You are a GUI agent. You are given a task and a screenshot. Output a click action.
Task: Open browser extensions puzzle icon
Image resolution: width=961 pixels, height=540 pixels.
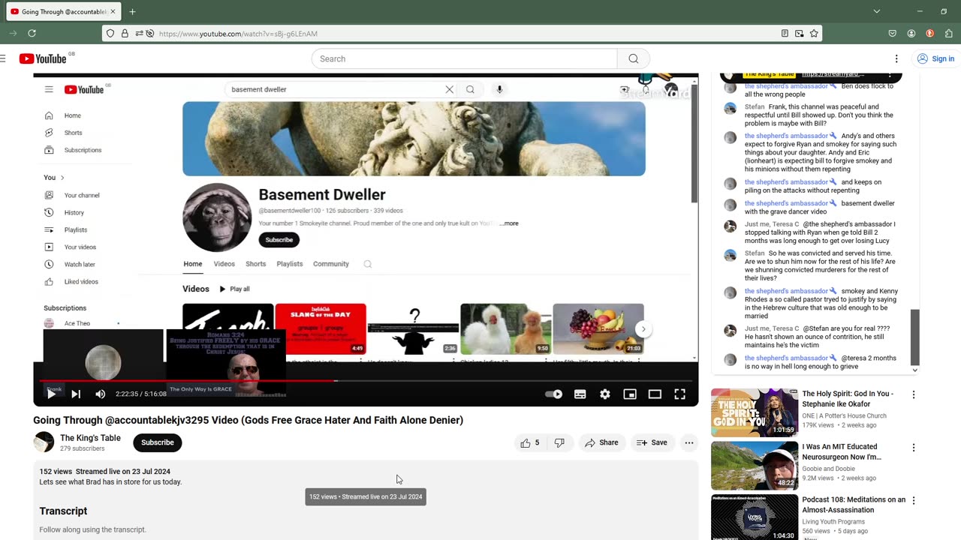pyautogui.click(x=949, y=34)
